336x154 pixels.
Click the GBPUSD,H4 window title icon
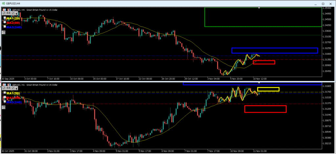[x=3, y=3]
